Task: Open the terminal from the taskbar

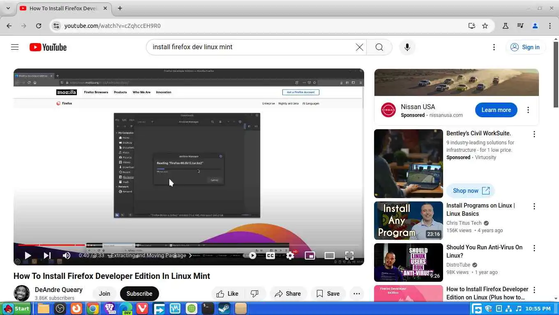Action: [x=208, y=308]
